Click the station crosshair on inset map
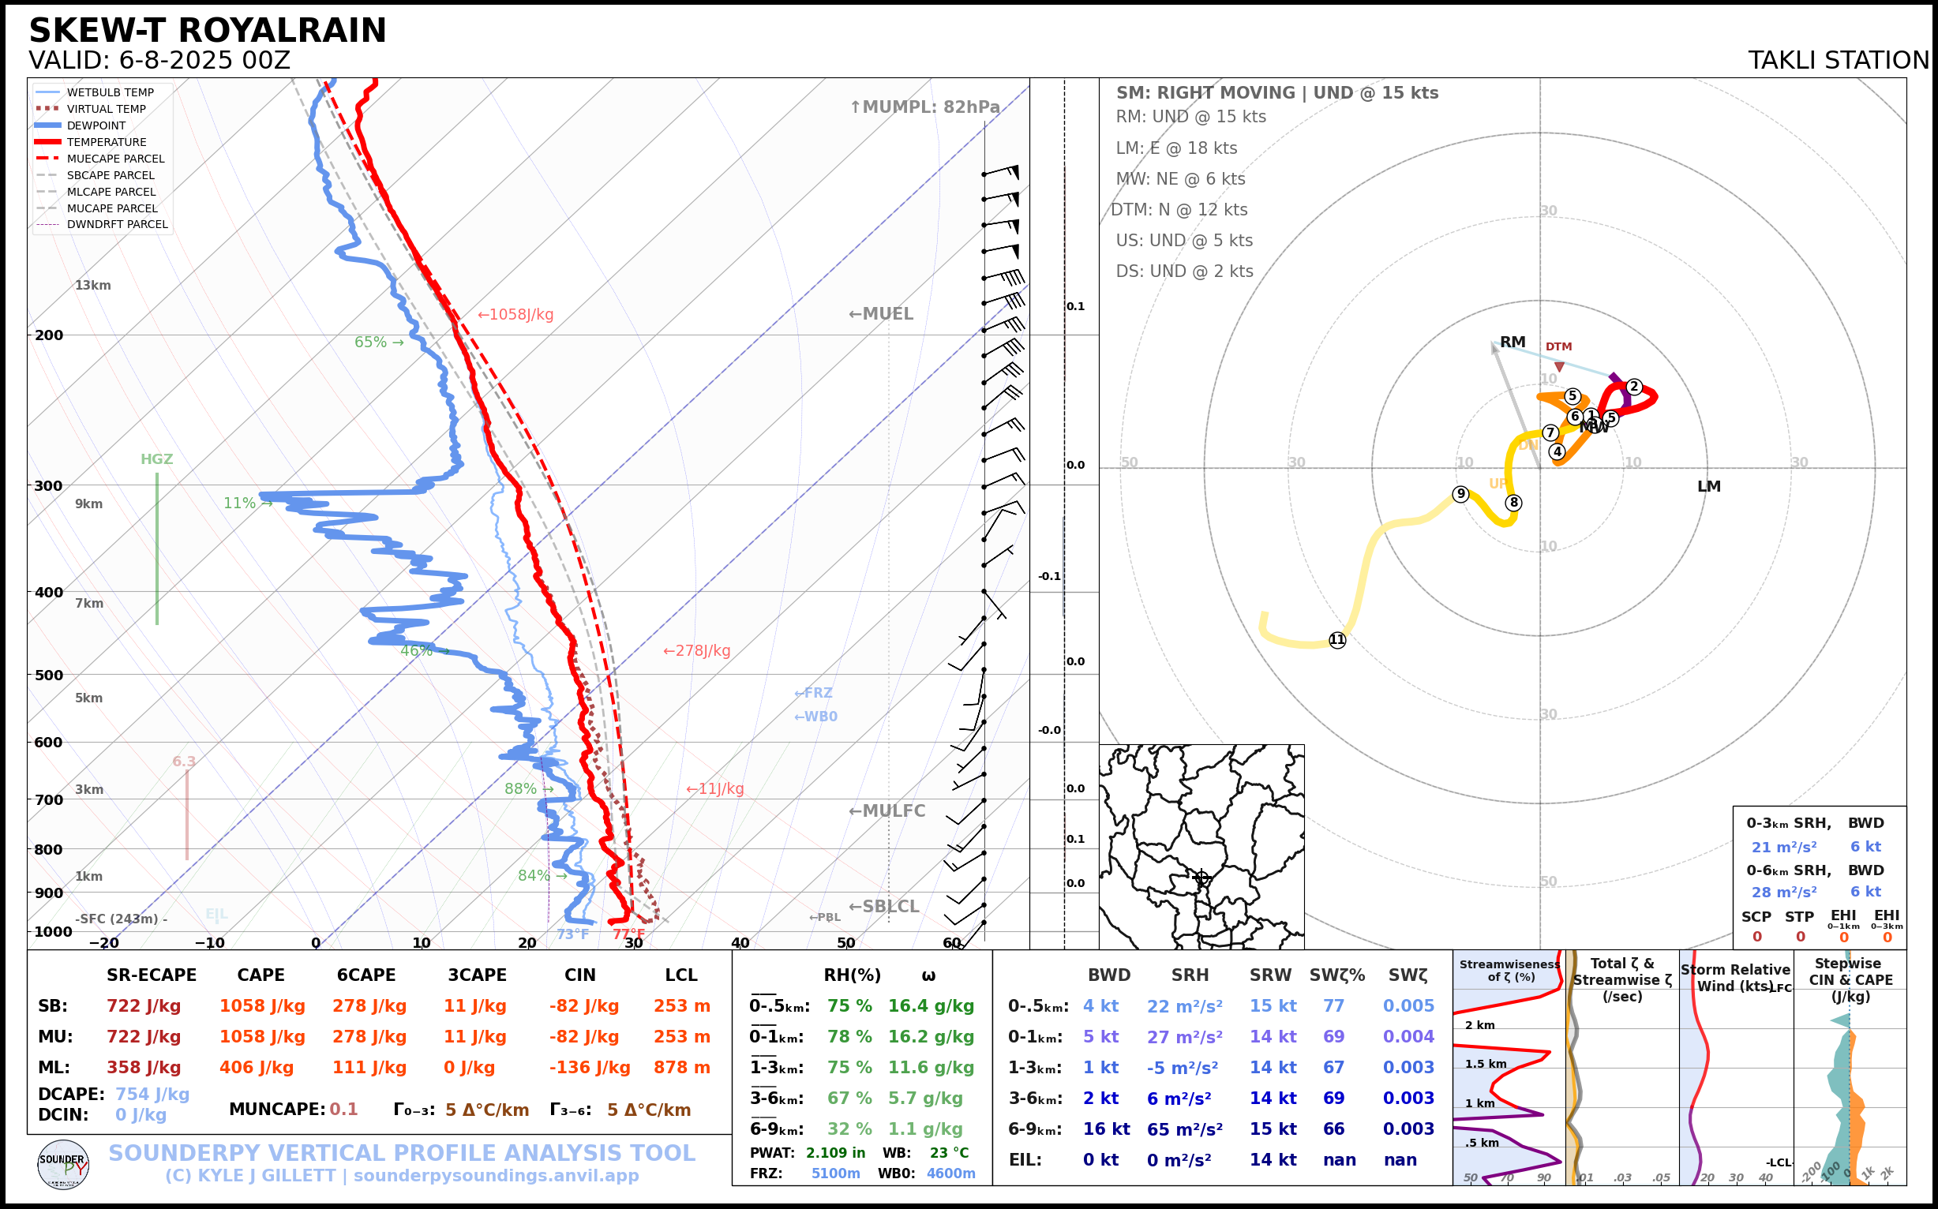Viewport: 1938px width, 1209px height. click(1201, 878)
